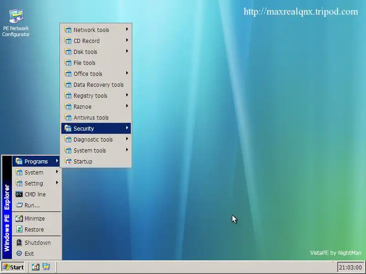Expand the Security submenu arrow

tap(127, 128)
